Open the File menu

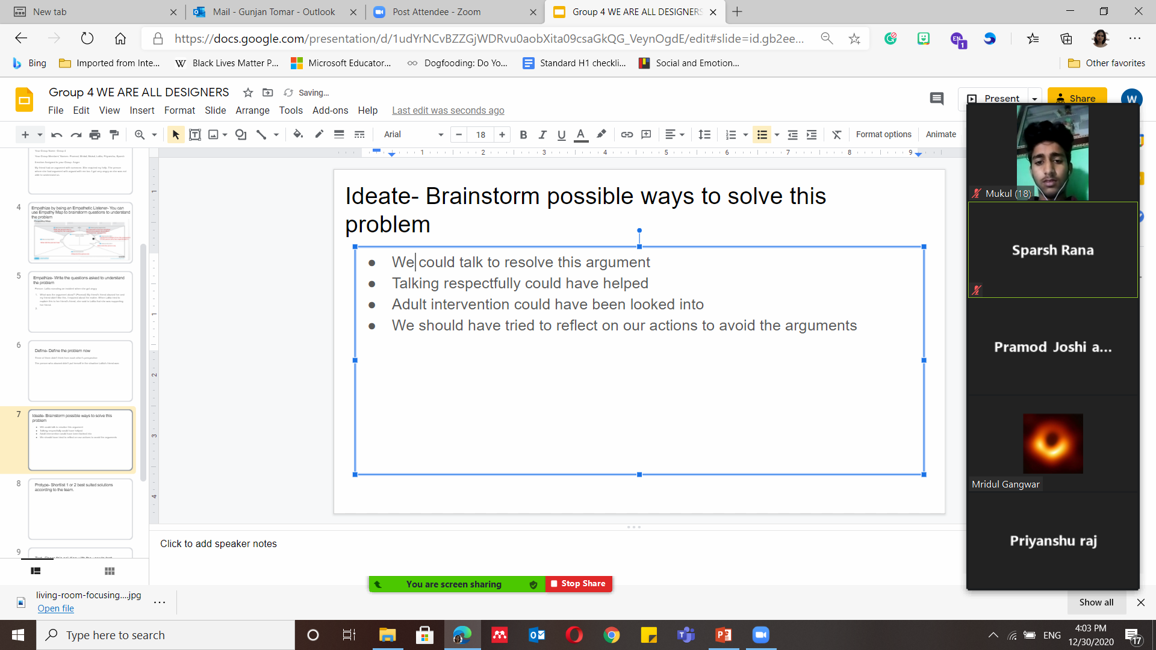tap(55, 111)
